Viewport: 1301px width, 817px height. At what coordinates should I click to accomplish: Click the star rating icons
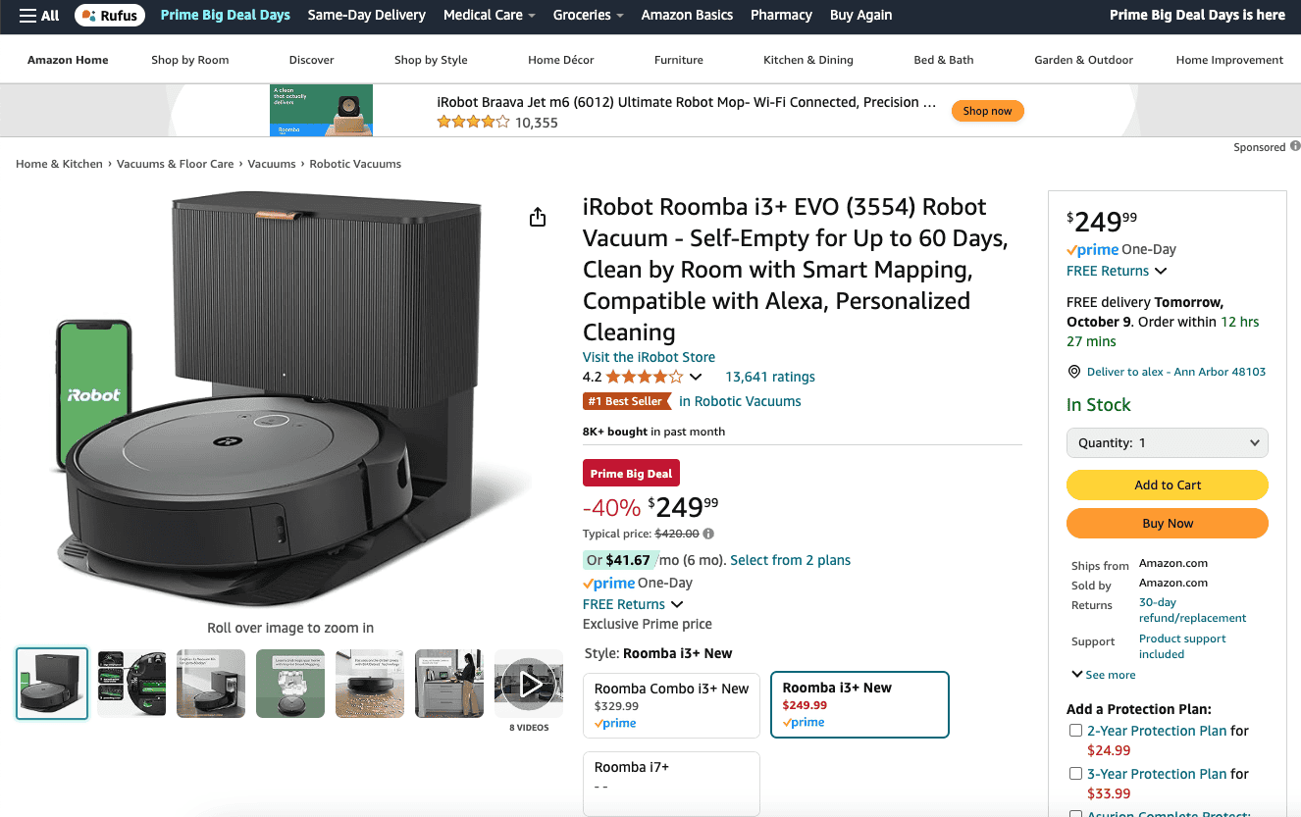click(x=645, y=377)
